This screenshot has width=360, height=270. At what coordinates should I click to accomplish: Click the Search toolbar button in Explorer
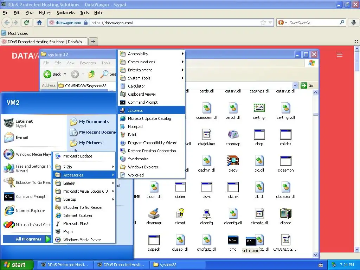[108, 74]
